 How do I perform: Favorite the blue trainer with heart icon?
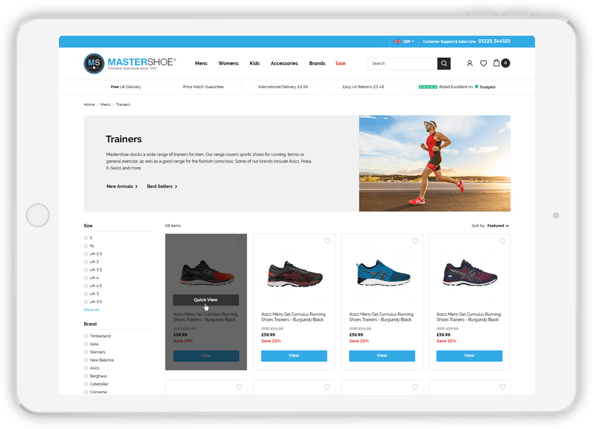415,241
